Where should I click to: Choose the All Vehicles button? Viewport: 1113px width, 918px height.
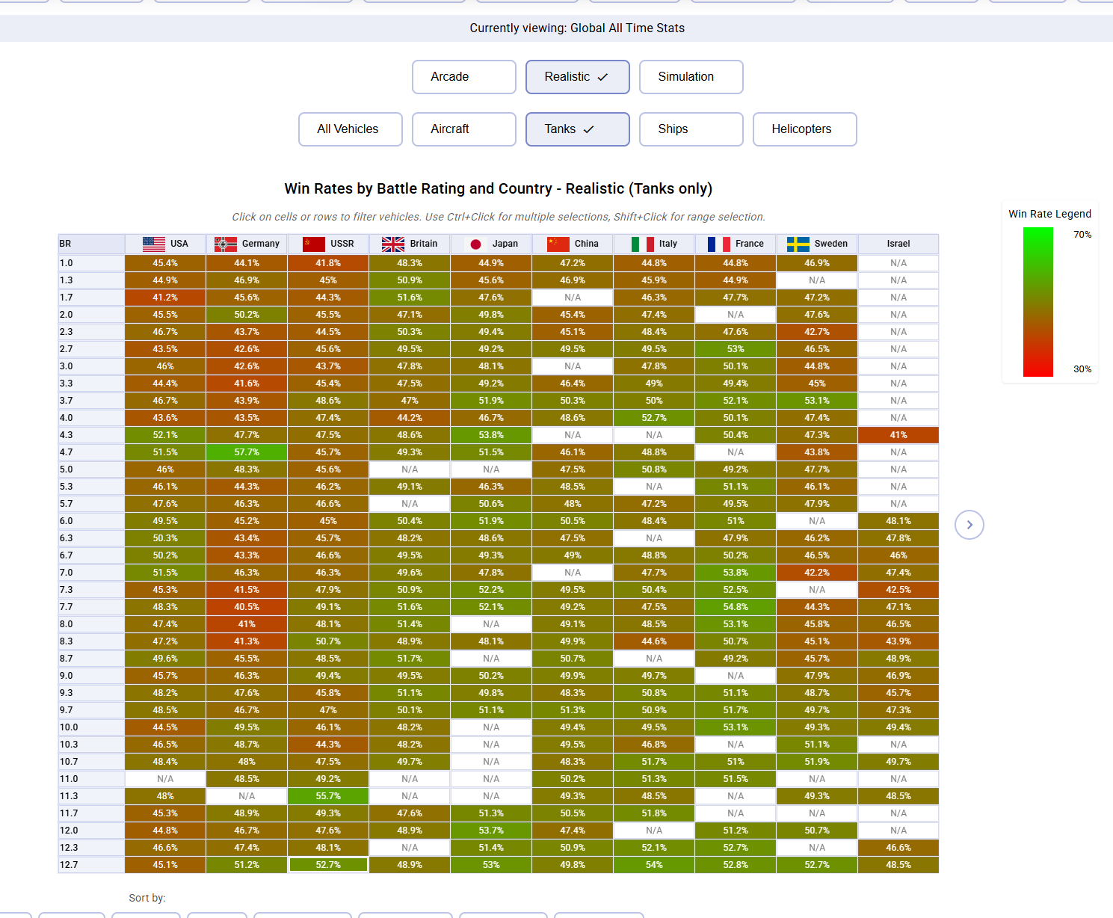(351, 129)
